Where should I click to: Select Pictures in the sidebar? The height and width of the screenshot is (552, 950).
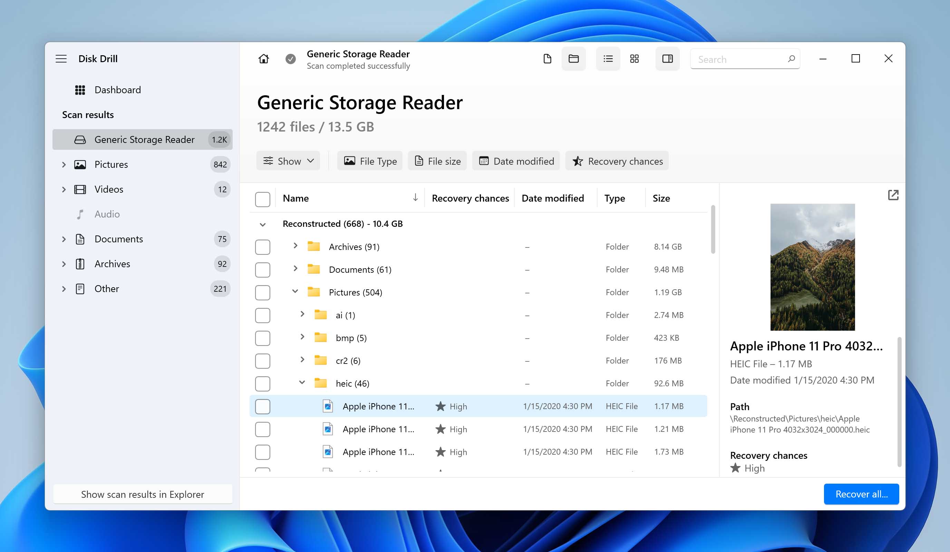(x=111, y=164)
